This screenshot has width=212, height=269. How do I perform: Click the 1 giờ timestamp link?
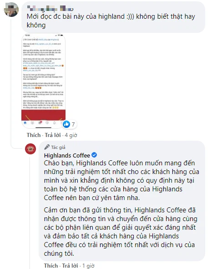(88, 266)
